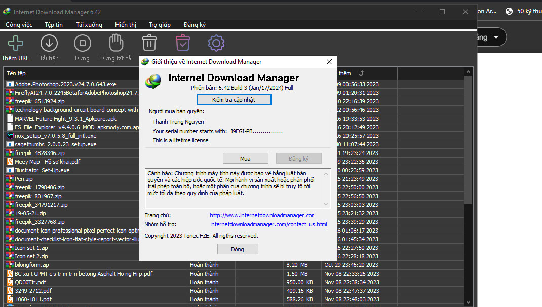
Task: Click the warning text scroll up arrow
Action: (326, 174)
